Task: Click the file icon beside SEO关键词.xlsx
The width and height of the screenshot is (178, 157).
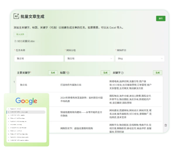Action: 15,41
